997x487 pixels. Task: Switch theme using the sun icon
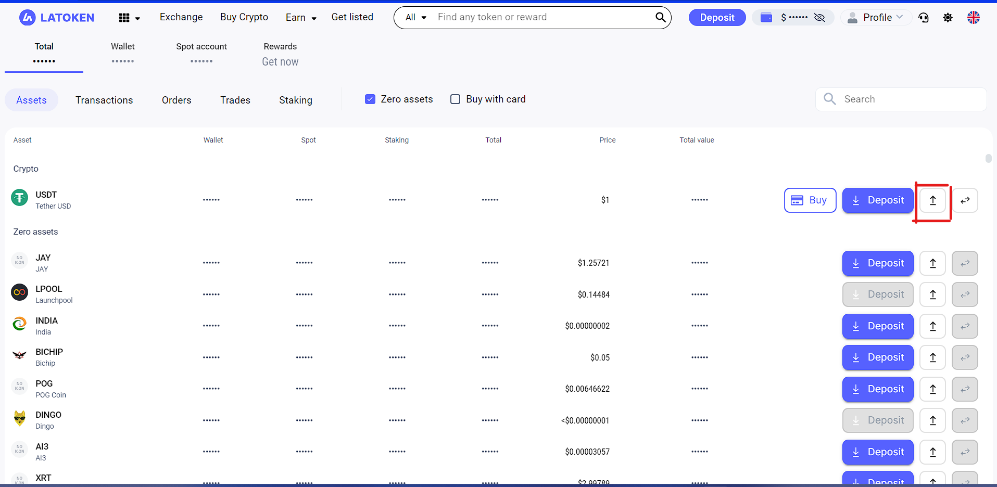[x=948, y=18]
